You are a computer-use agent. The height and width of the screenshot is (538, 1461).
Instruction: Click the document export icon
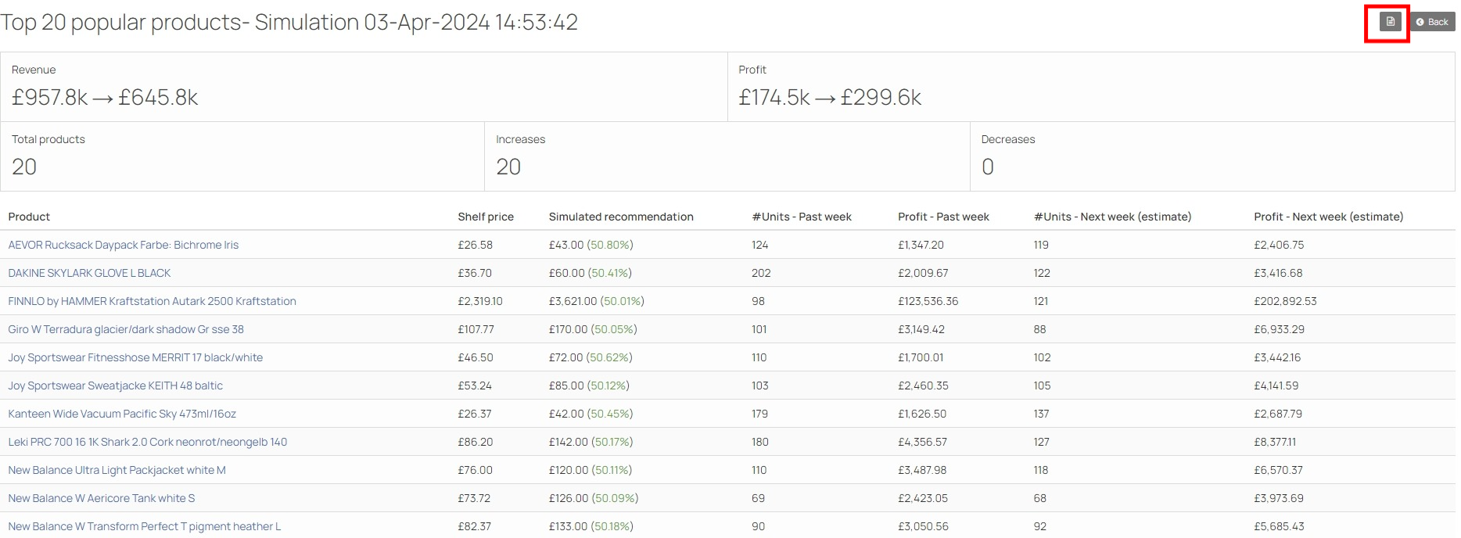(x=1390, y=22)
